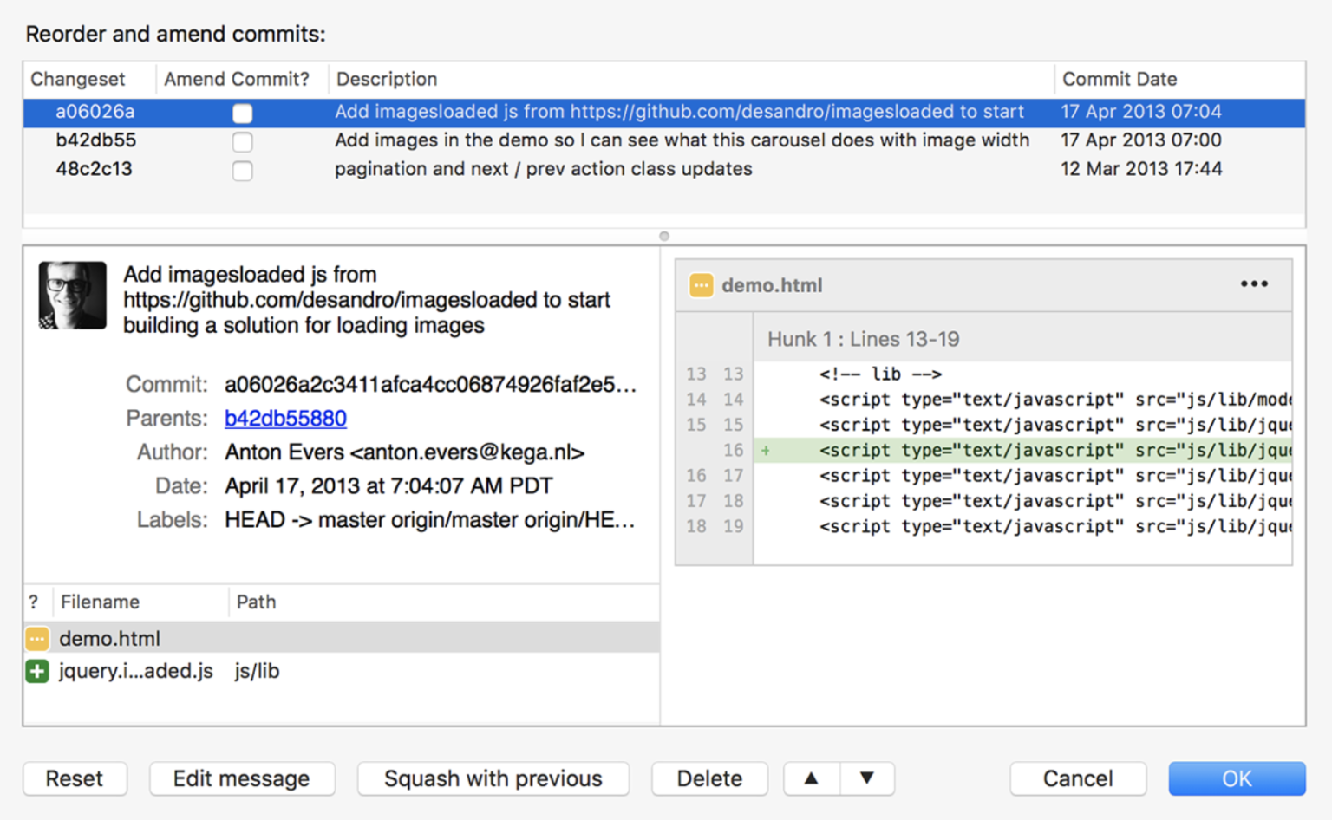
Task: Cancel the rebase dialog
Action: pos(1078,778)
